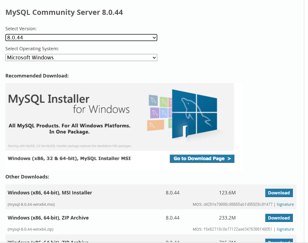The height and width of the screenshot is (243, 308).
Task: Click the MD5 hash of the ZIP Archive
Action: coord(238,229)
